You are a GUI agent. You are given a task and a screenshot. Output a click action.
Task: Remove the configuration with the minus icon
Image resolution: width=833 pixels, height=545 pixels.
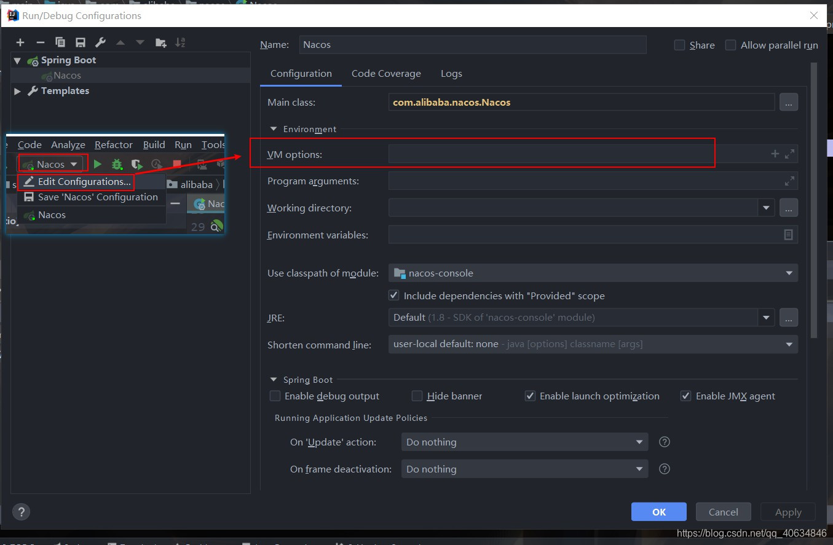tap(41, 42)
